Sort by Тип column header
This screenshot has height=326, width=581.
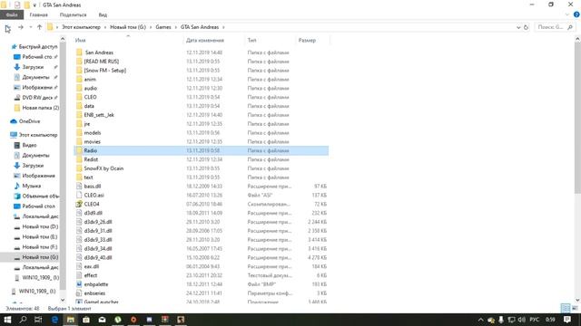251,40
